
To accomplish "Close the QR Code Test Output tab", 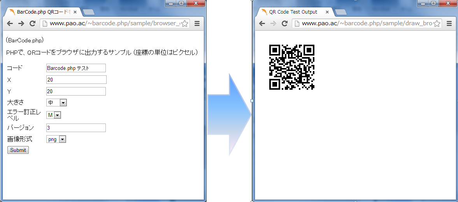I will pos(327,12).
